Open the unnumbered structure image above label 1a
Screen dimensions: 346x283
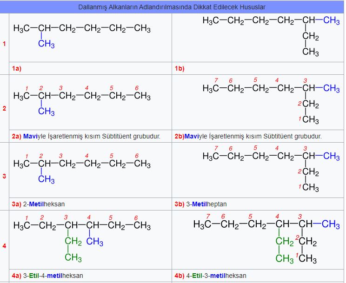click(82, 36)
